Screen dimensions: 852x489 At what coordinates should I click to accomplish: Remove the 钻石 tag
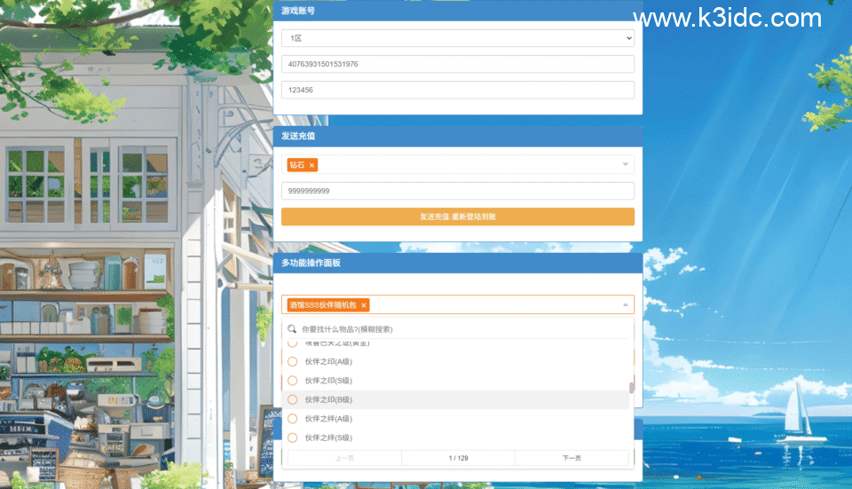point(312,165)
